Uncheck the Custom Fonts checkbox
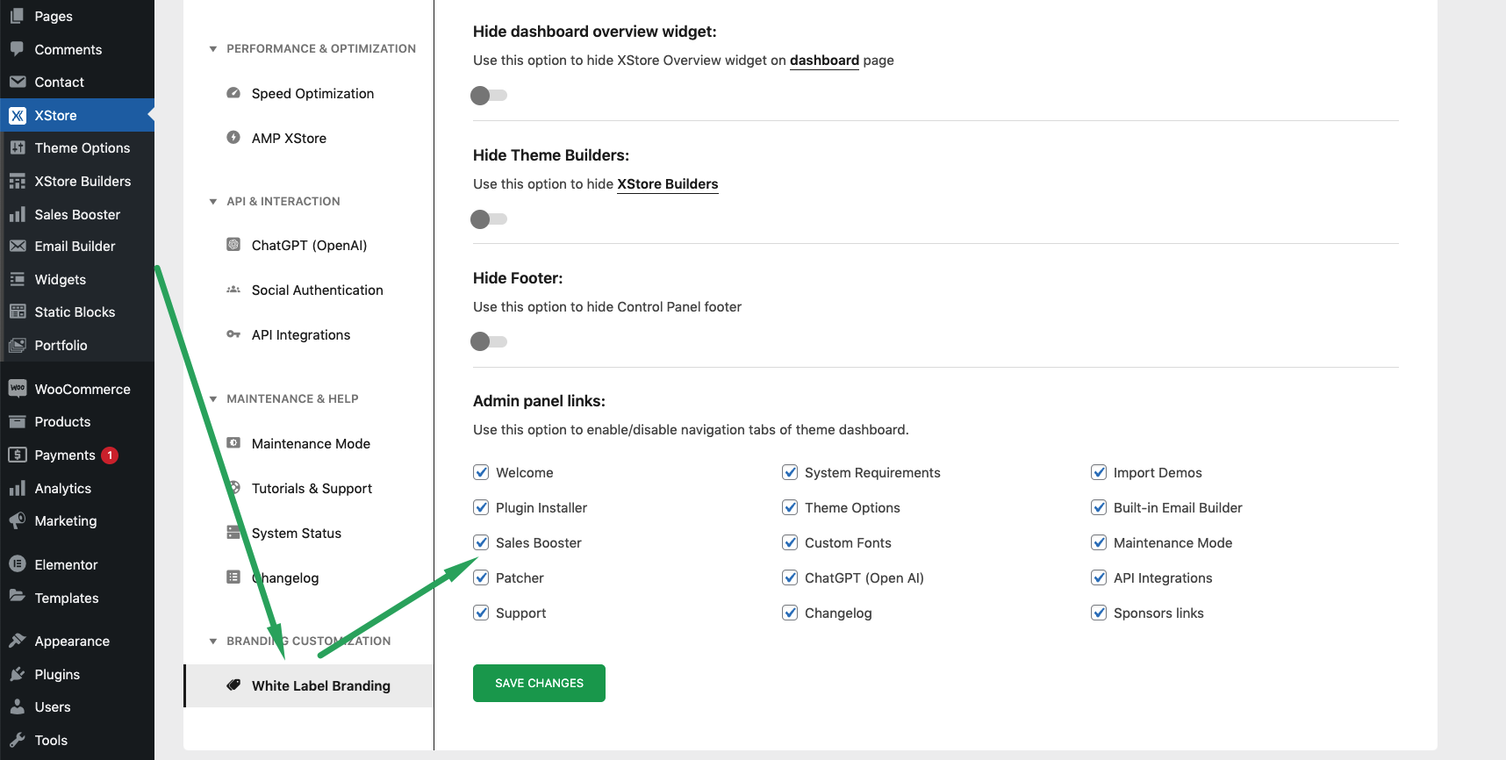This screenshot has width=1506, height=760. [x=790, y=542]
